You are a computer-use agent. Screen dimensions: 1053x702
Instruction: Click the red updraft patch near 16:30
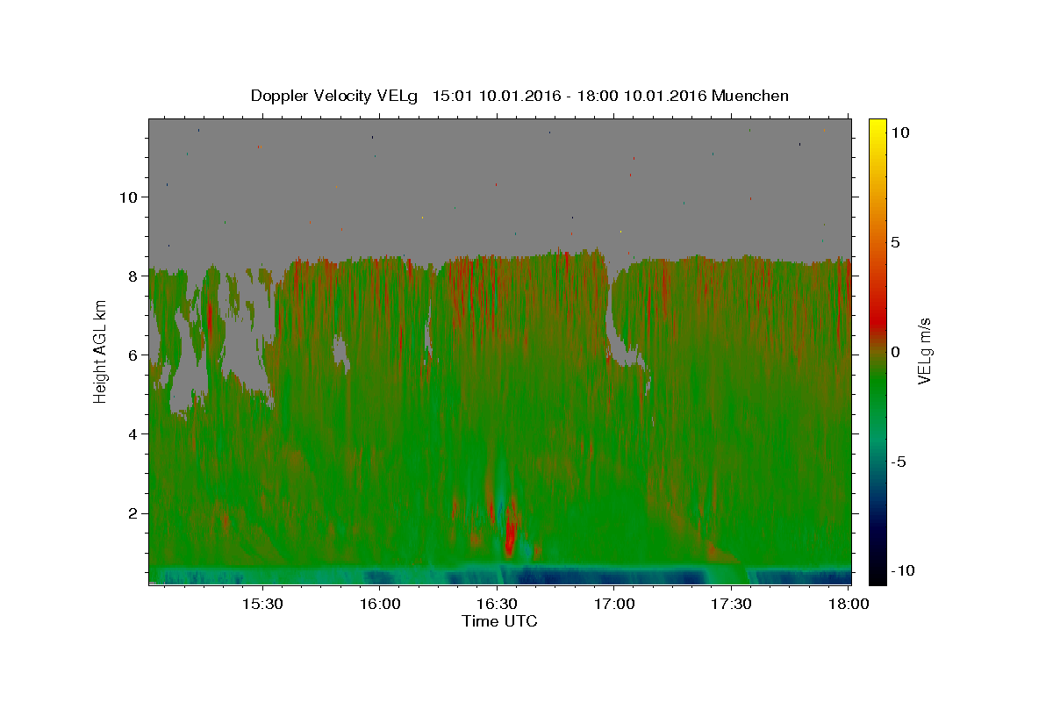[510, 535]
